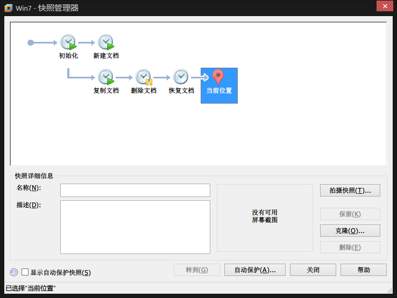Screen dimensions: 397x298
Task: Click the 新建文档 label text
Action: 106,56
